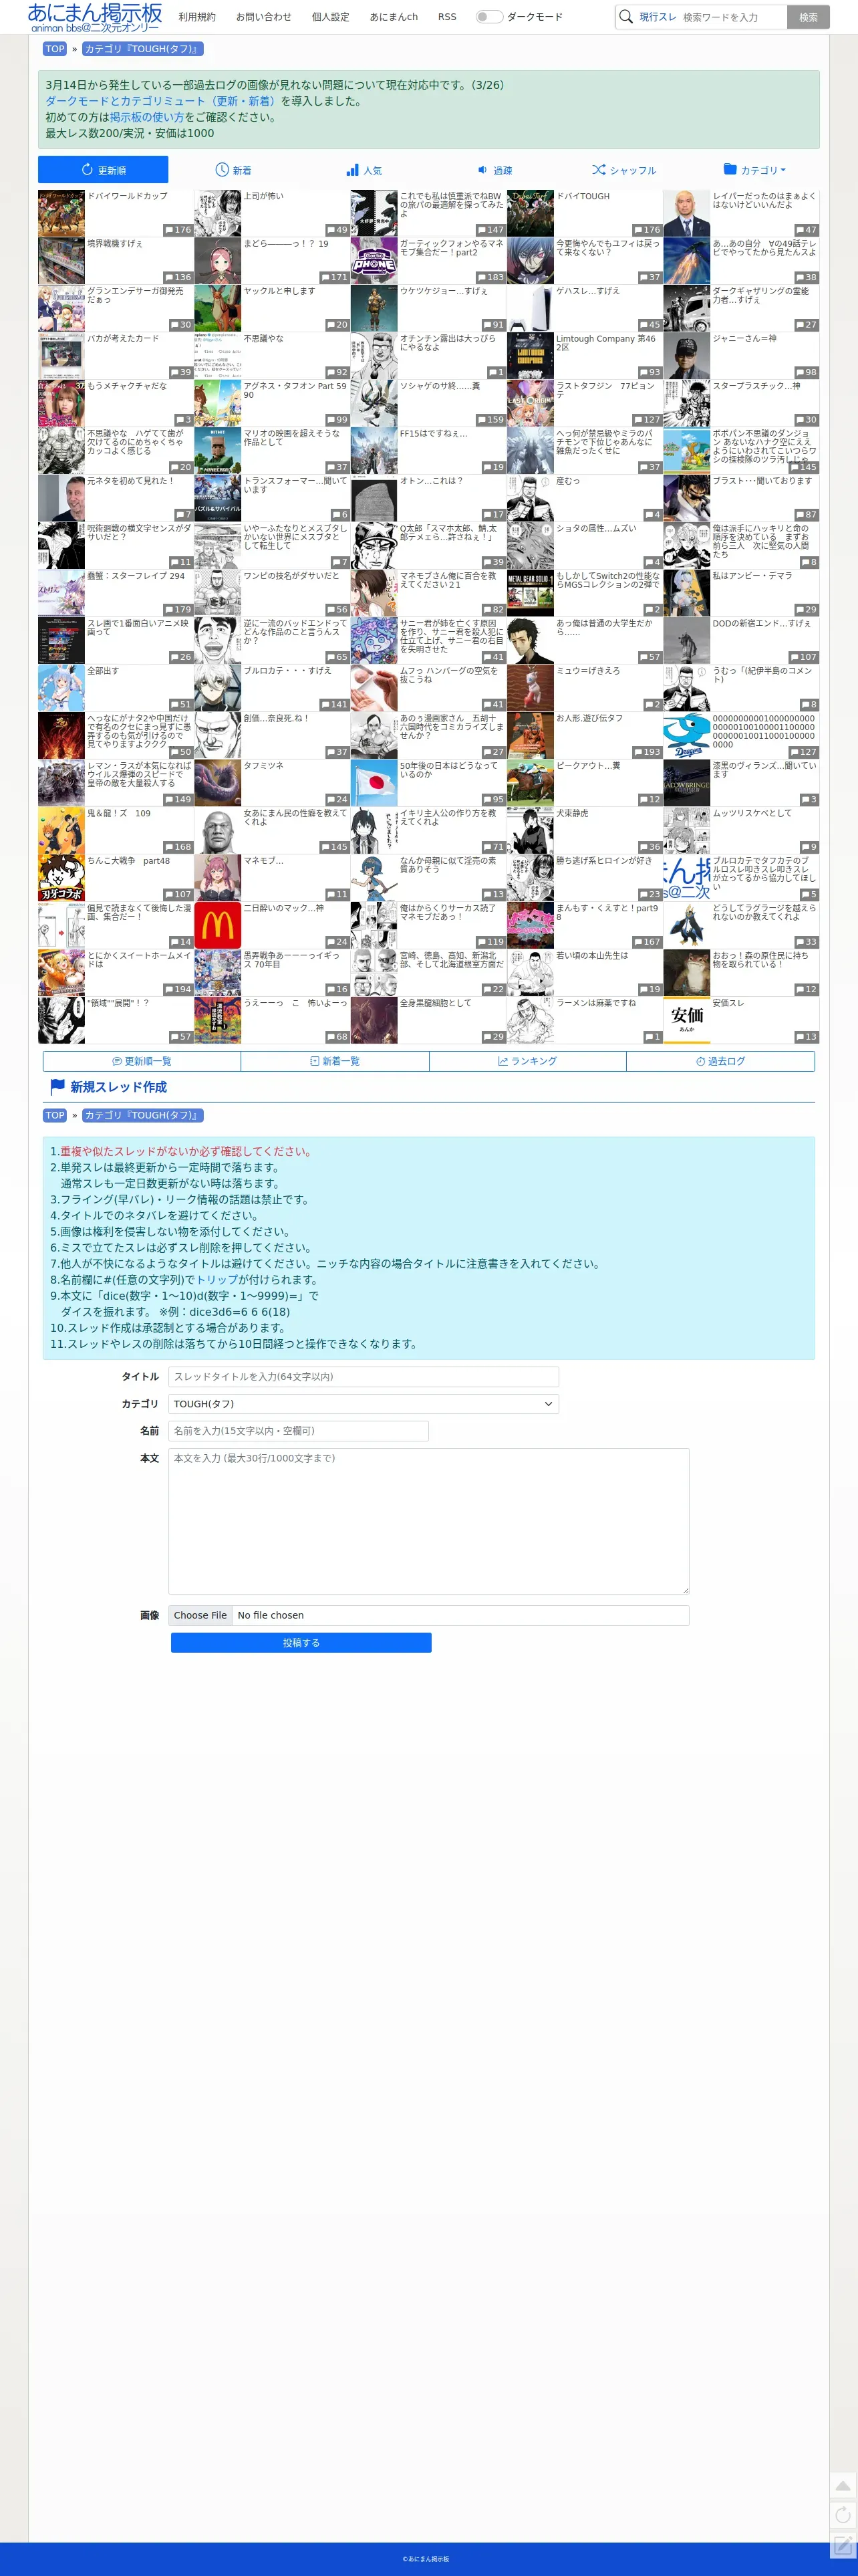858x2576 pixels.
Task: Open あにまんch in the top menu
Action: click(x=394, y=17)
